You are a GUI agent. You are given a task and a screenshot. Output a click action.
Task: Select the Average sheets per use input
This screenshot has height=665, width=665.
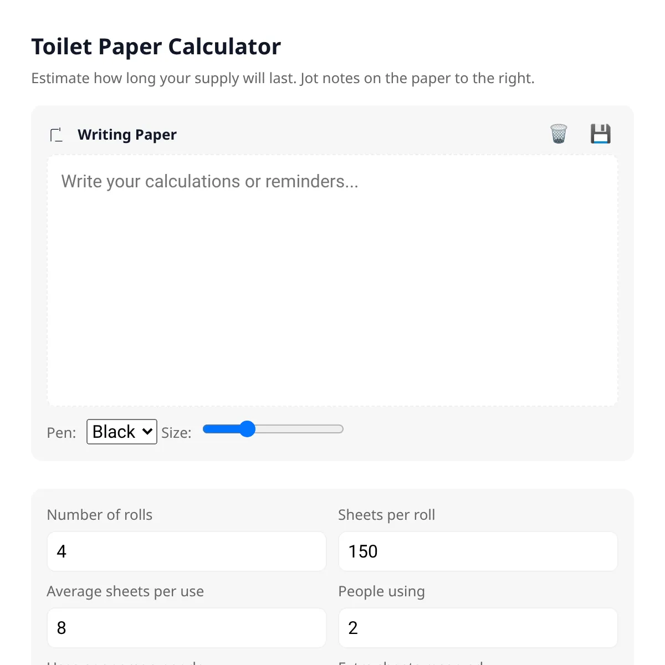coord(187,628)
